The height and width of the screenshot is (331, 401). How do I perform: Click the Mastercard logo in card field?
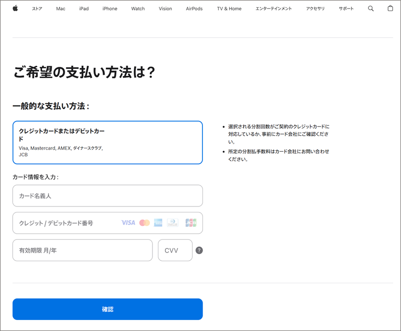click(x=145, y=223)
